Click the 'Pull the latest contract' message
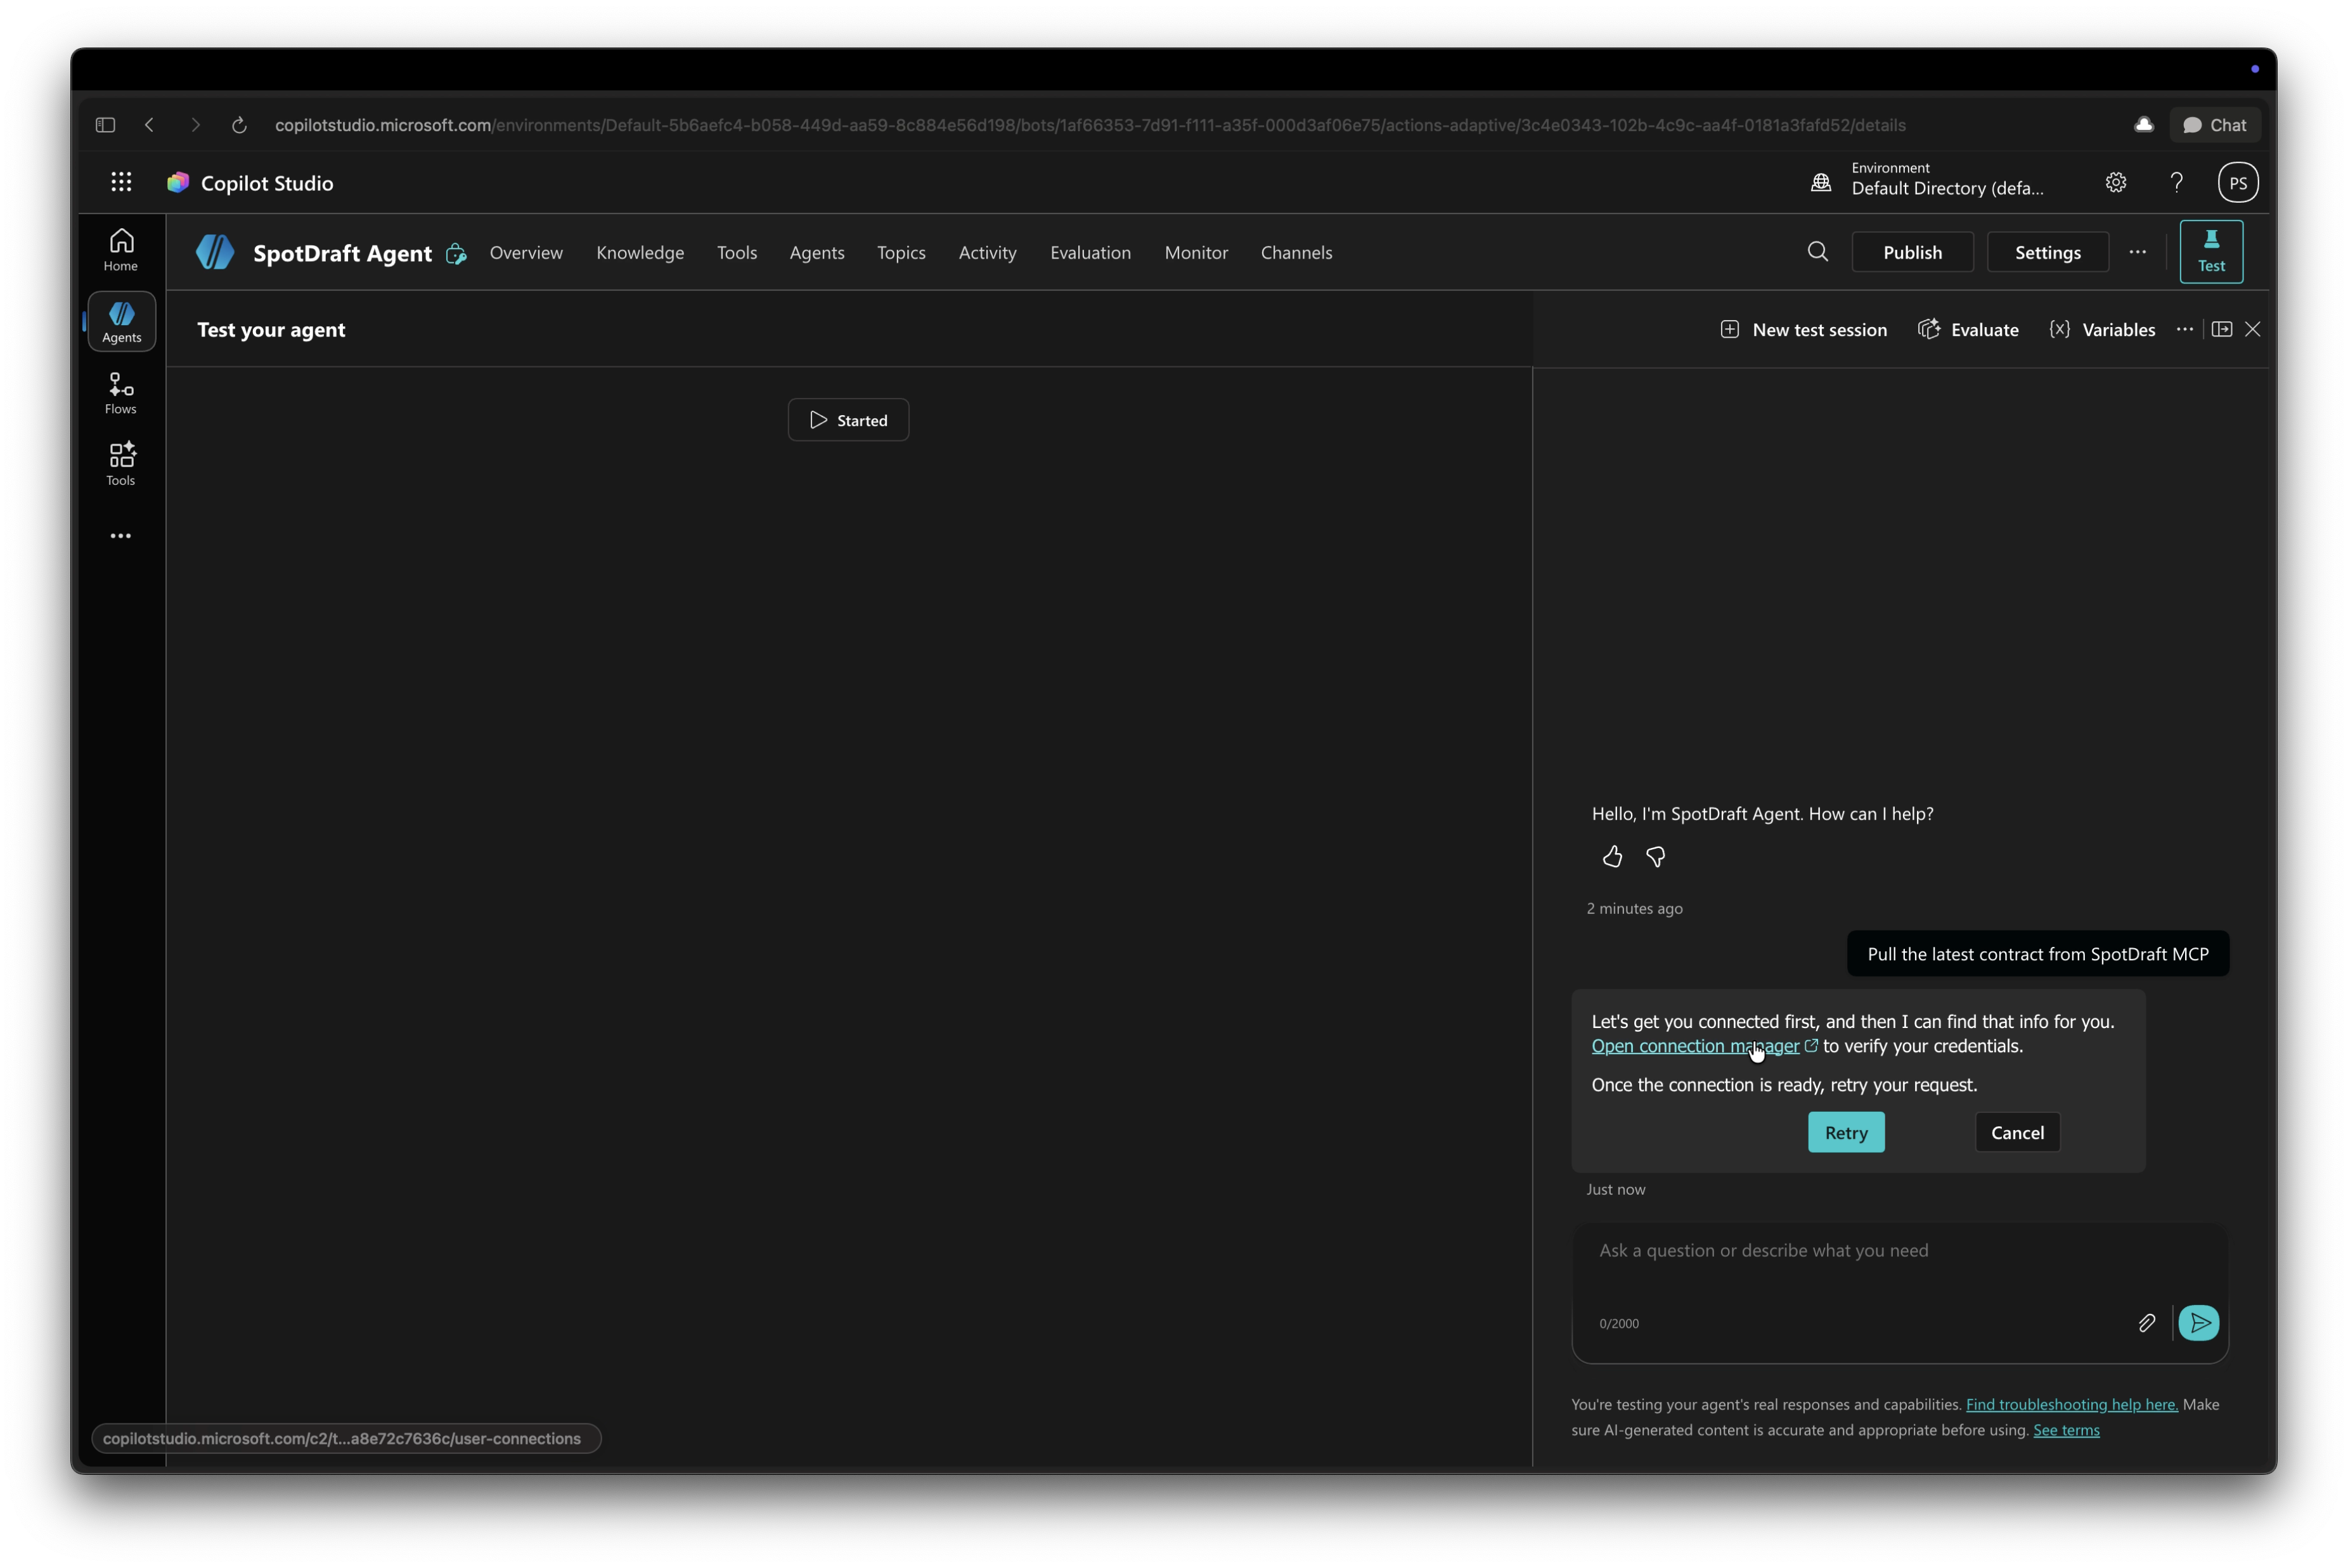Image resolution: width=2348 pixels, height=1568 pixels. (x=2037, y=954)
